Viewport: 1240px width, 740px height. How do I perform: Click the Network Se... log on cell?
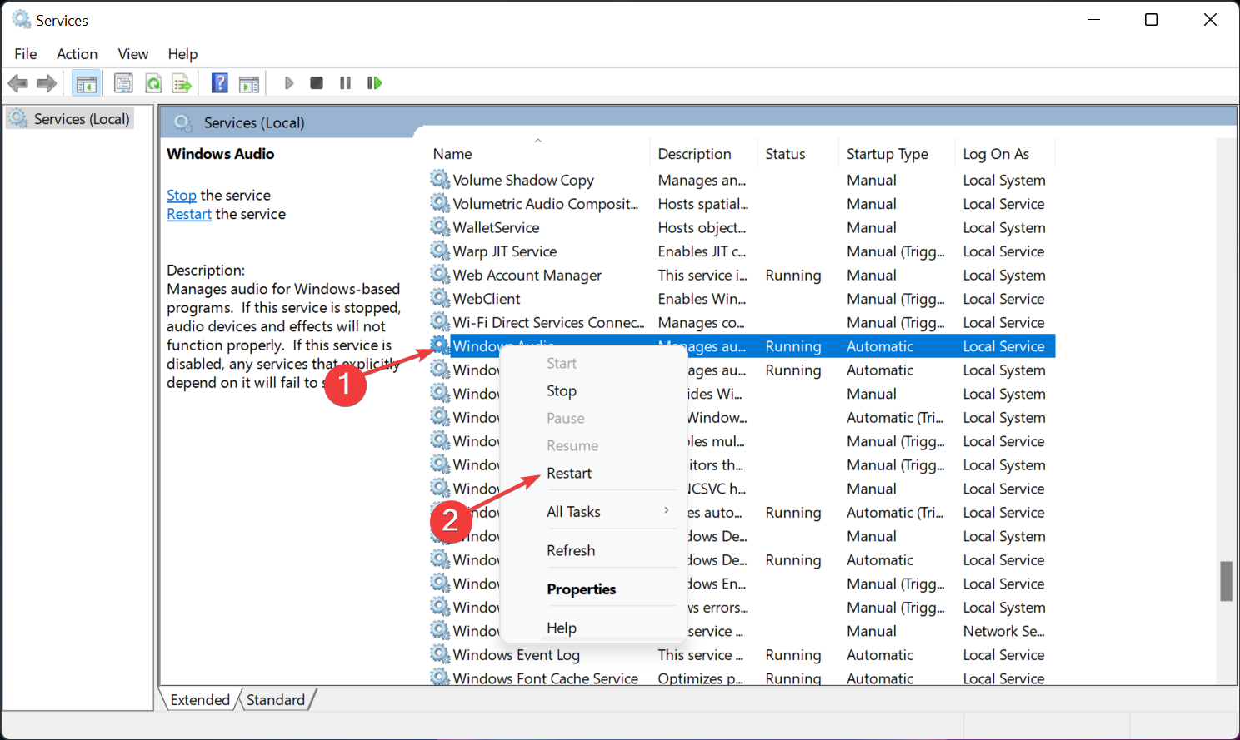click(x=1003, y=631)
